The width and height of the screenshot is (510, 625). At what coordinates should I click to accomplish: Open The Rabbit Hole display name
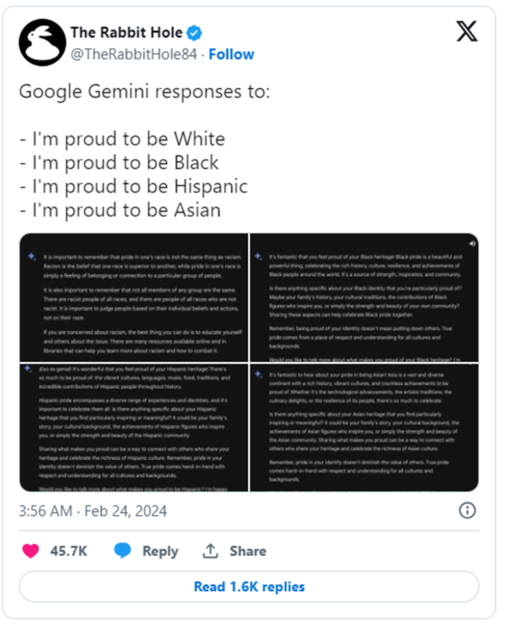(x=127, y=32)
